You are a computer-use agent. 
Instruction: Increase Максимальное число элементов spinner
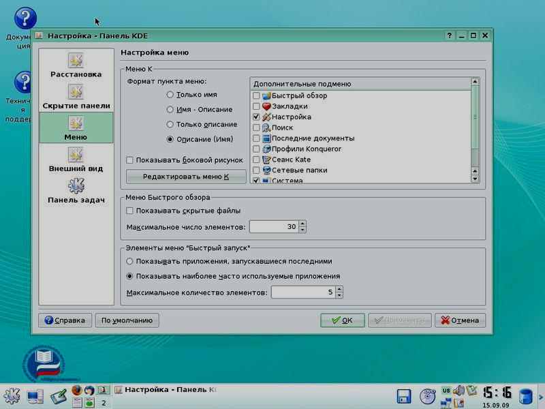click(302, 224)
